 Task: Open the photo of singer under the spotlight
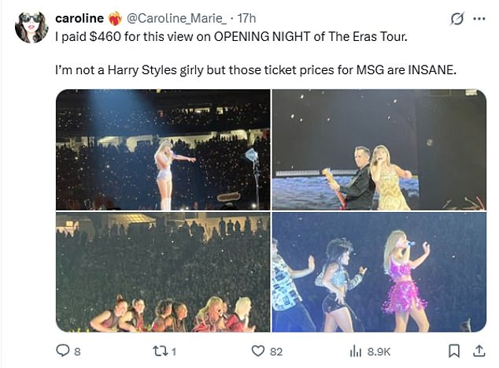(163, 150)
